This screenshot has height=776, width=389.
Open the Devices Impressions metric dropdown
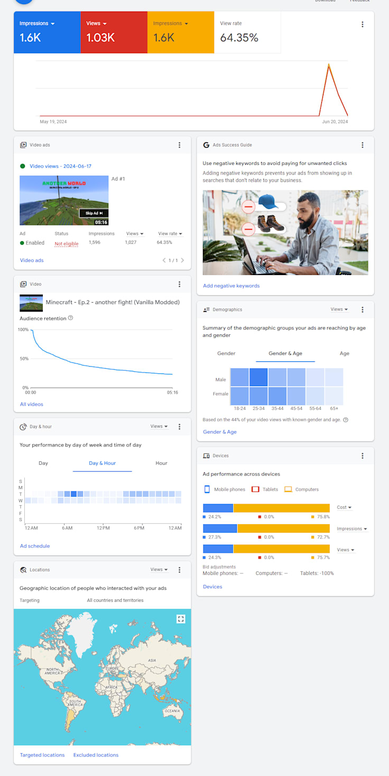[x=352, y=528]
